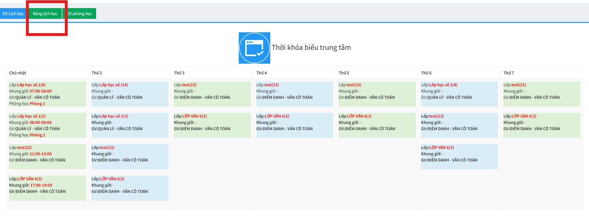The height and width of the screenshot is (217, 589).
Task: Select the Thứ 4 column header
Action: [x=261, y=73]
